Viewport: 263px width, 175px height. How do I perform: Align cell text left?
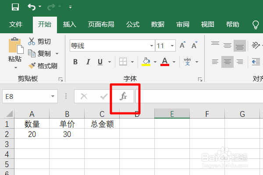(215, 62)
